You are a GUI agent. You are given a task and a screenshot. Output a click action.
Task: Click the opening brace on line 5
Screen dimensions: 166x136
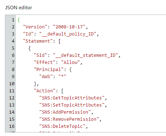tap(29, 48)
